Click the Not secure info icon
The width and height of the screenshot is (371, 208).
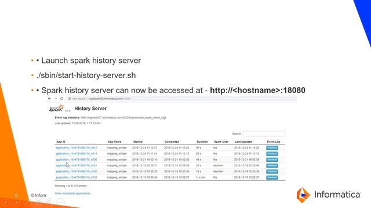pyautogui.click(x=69, y=99)
